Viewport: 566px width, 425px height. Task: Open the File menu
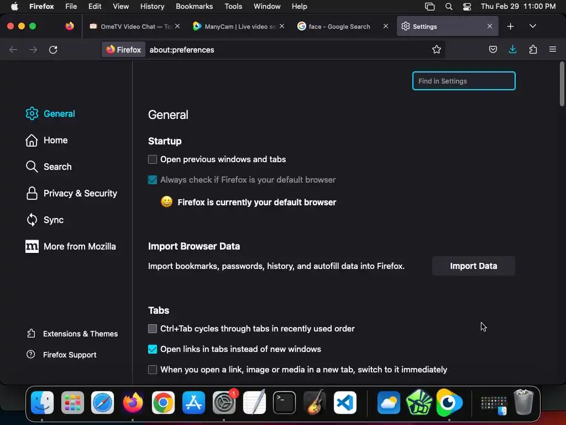click(71, 6)
